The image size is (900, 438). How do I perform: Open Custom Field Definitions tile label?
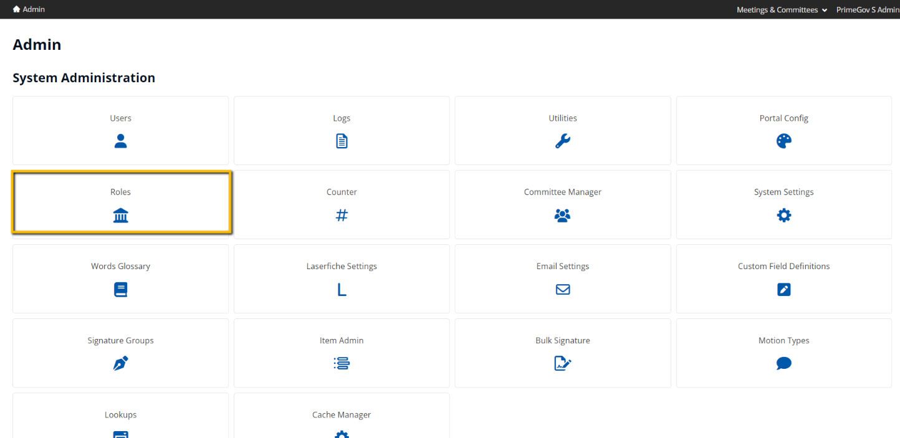pyautogui.click(x=784, y=266)
